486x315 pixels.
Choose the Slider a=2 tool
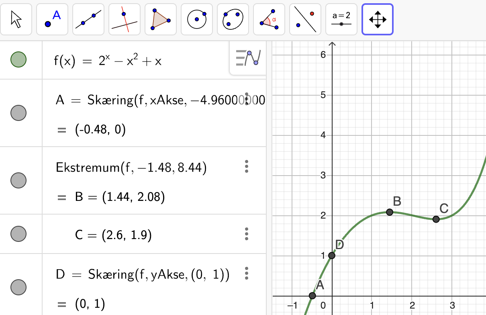pyautogui.click(x=341, y=19)
